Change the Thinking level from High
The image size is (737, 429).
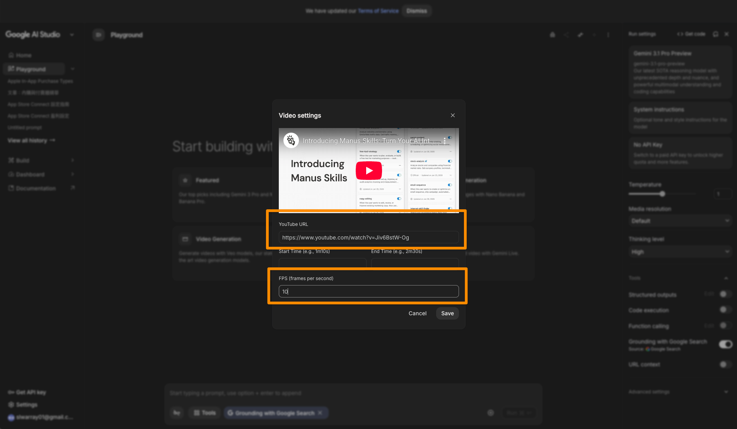[680, 251]
